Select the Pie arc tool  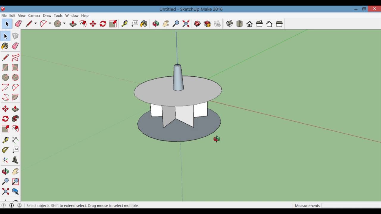15,97
